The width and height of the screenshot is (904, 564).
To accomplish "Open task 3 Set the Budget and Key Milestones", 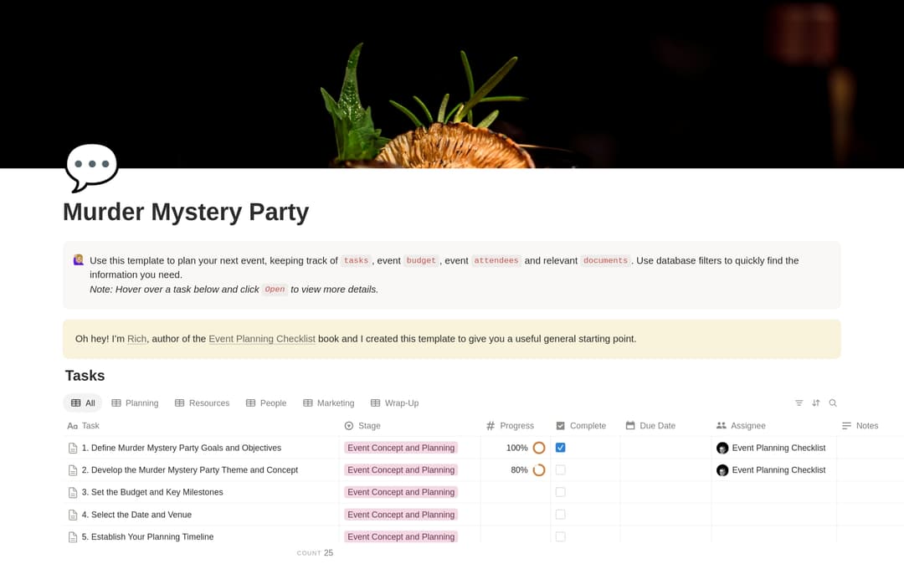I will (x=152, y=492).
